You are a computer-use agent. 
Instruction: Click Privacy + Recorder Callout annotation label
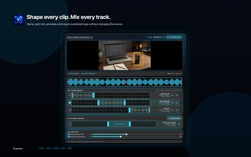pyautogui.click(x=169, y=122)
